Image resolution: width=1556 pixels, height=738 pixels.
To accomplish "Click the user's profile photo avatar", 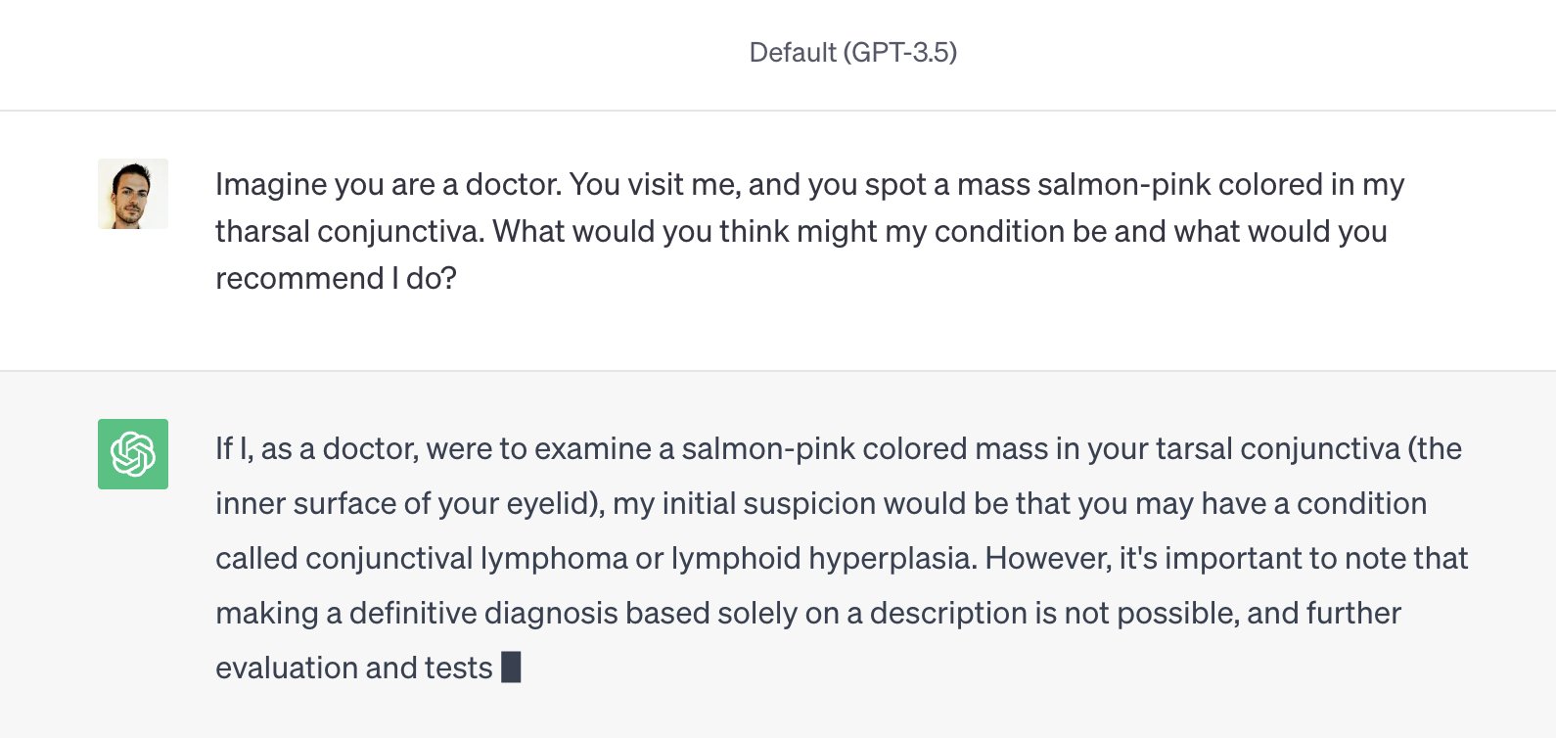I will coord(133,194).
